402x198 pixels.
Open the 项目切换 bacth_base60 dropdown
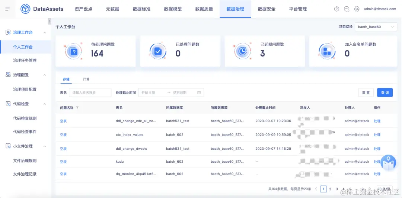[x=376, y=27]
